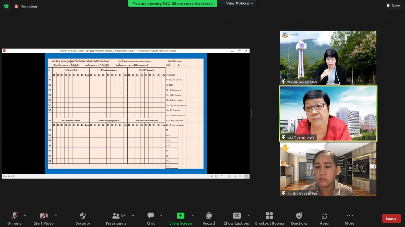Screen dimensions: 405x227
Task: Click the green Share Screen icon
Action: 181,216
